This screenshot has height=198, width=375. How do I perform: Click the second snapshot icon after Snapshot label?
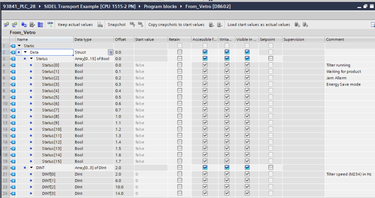point(140,25)
